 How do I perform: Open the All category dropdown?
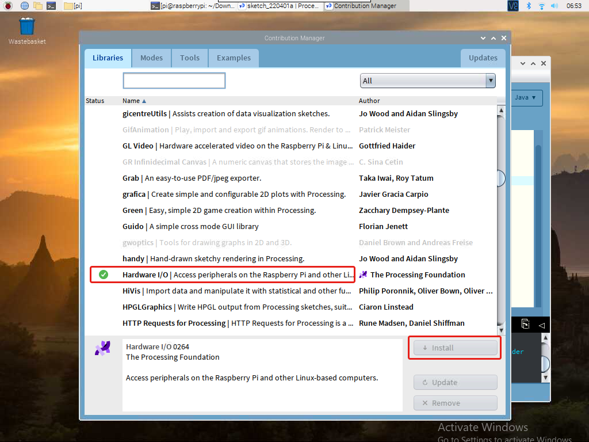pyautogui.click(x=427, y=81)
